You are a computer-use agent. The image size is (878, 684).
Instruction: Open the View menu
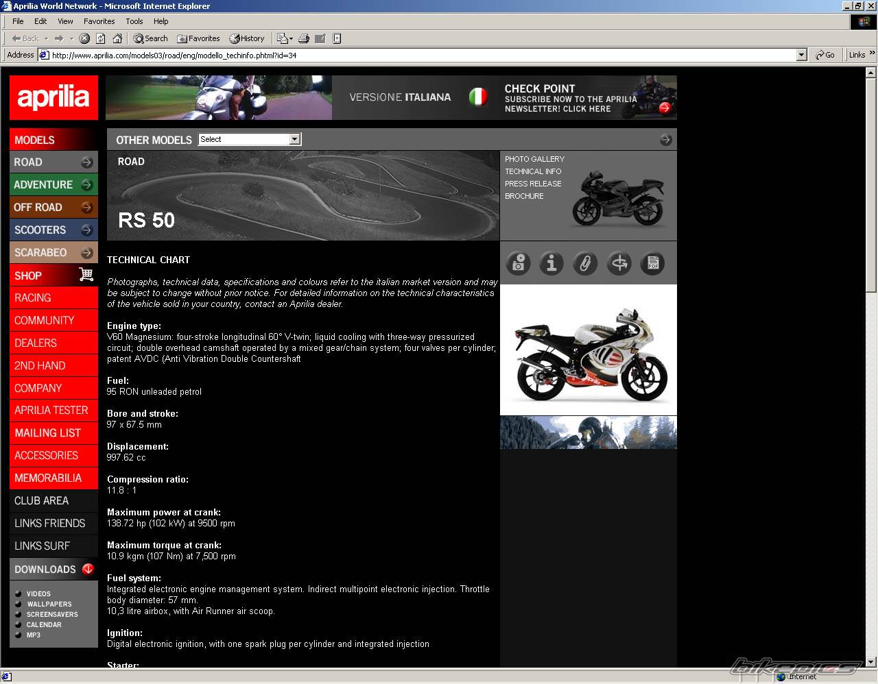[65, 21]
